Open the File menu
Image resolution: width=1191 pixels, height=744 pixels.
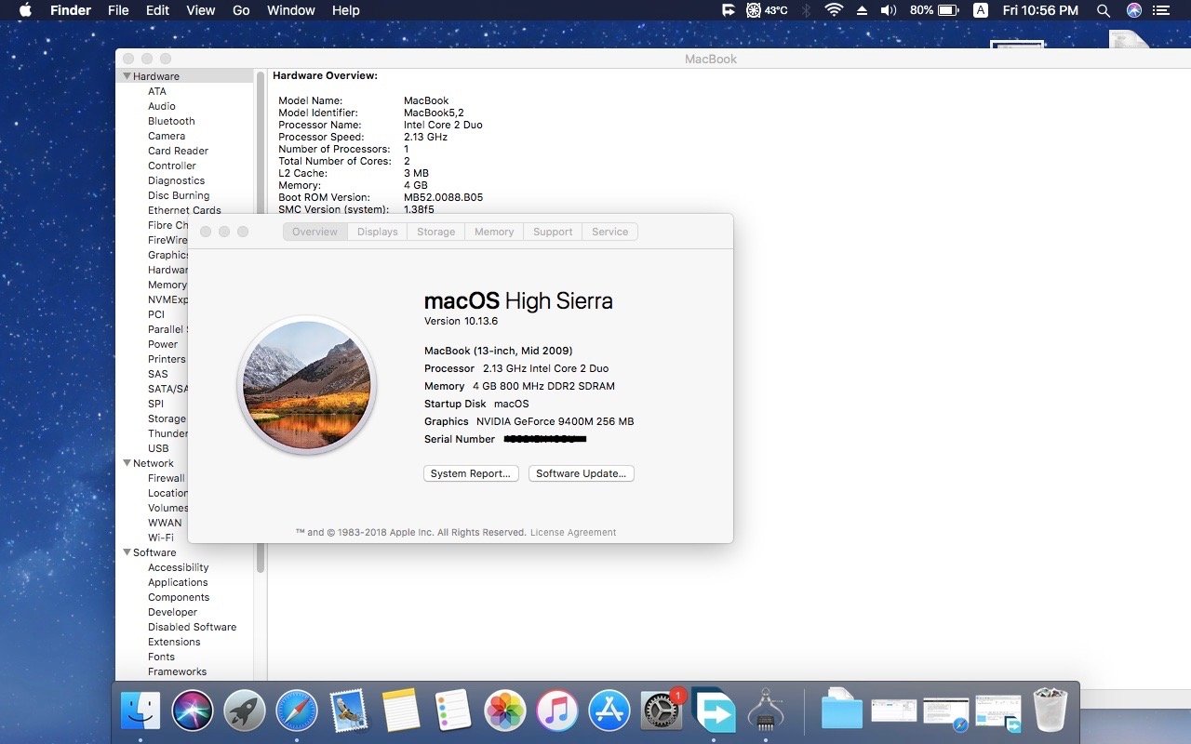[118, 10]
